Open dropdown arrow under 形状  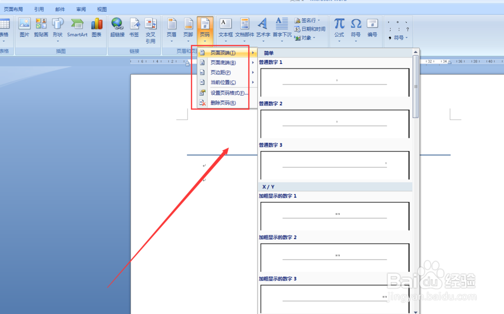57,41
